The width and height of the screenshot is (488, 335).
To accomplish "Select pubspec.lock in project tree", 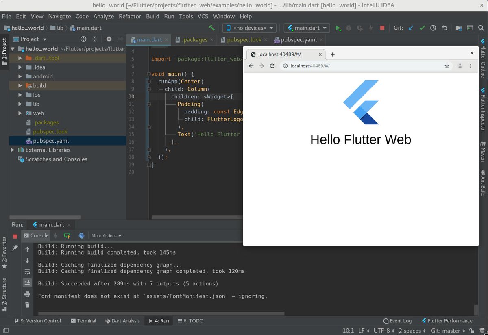I will 50,132.
